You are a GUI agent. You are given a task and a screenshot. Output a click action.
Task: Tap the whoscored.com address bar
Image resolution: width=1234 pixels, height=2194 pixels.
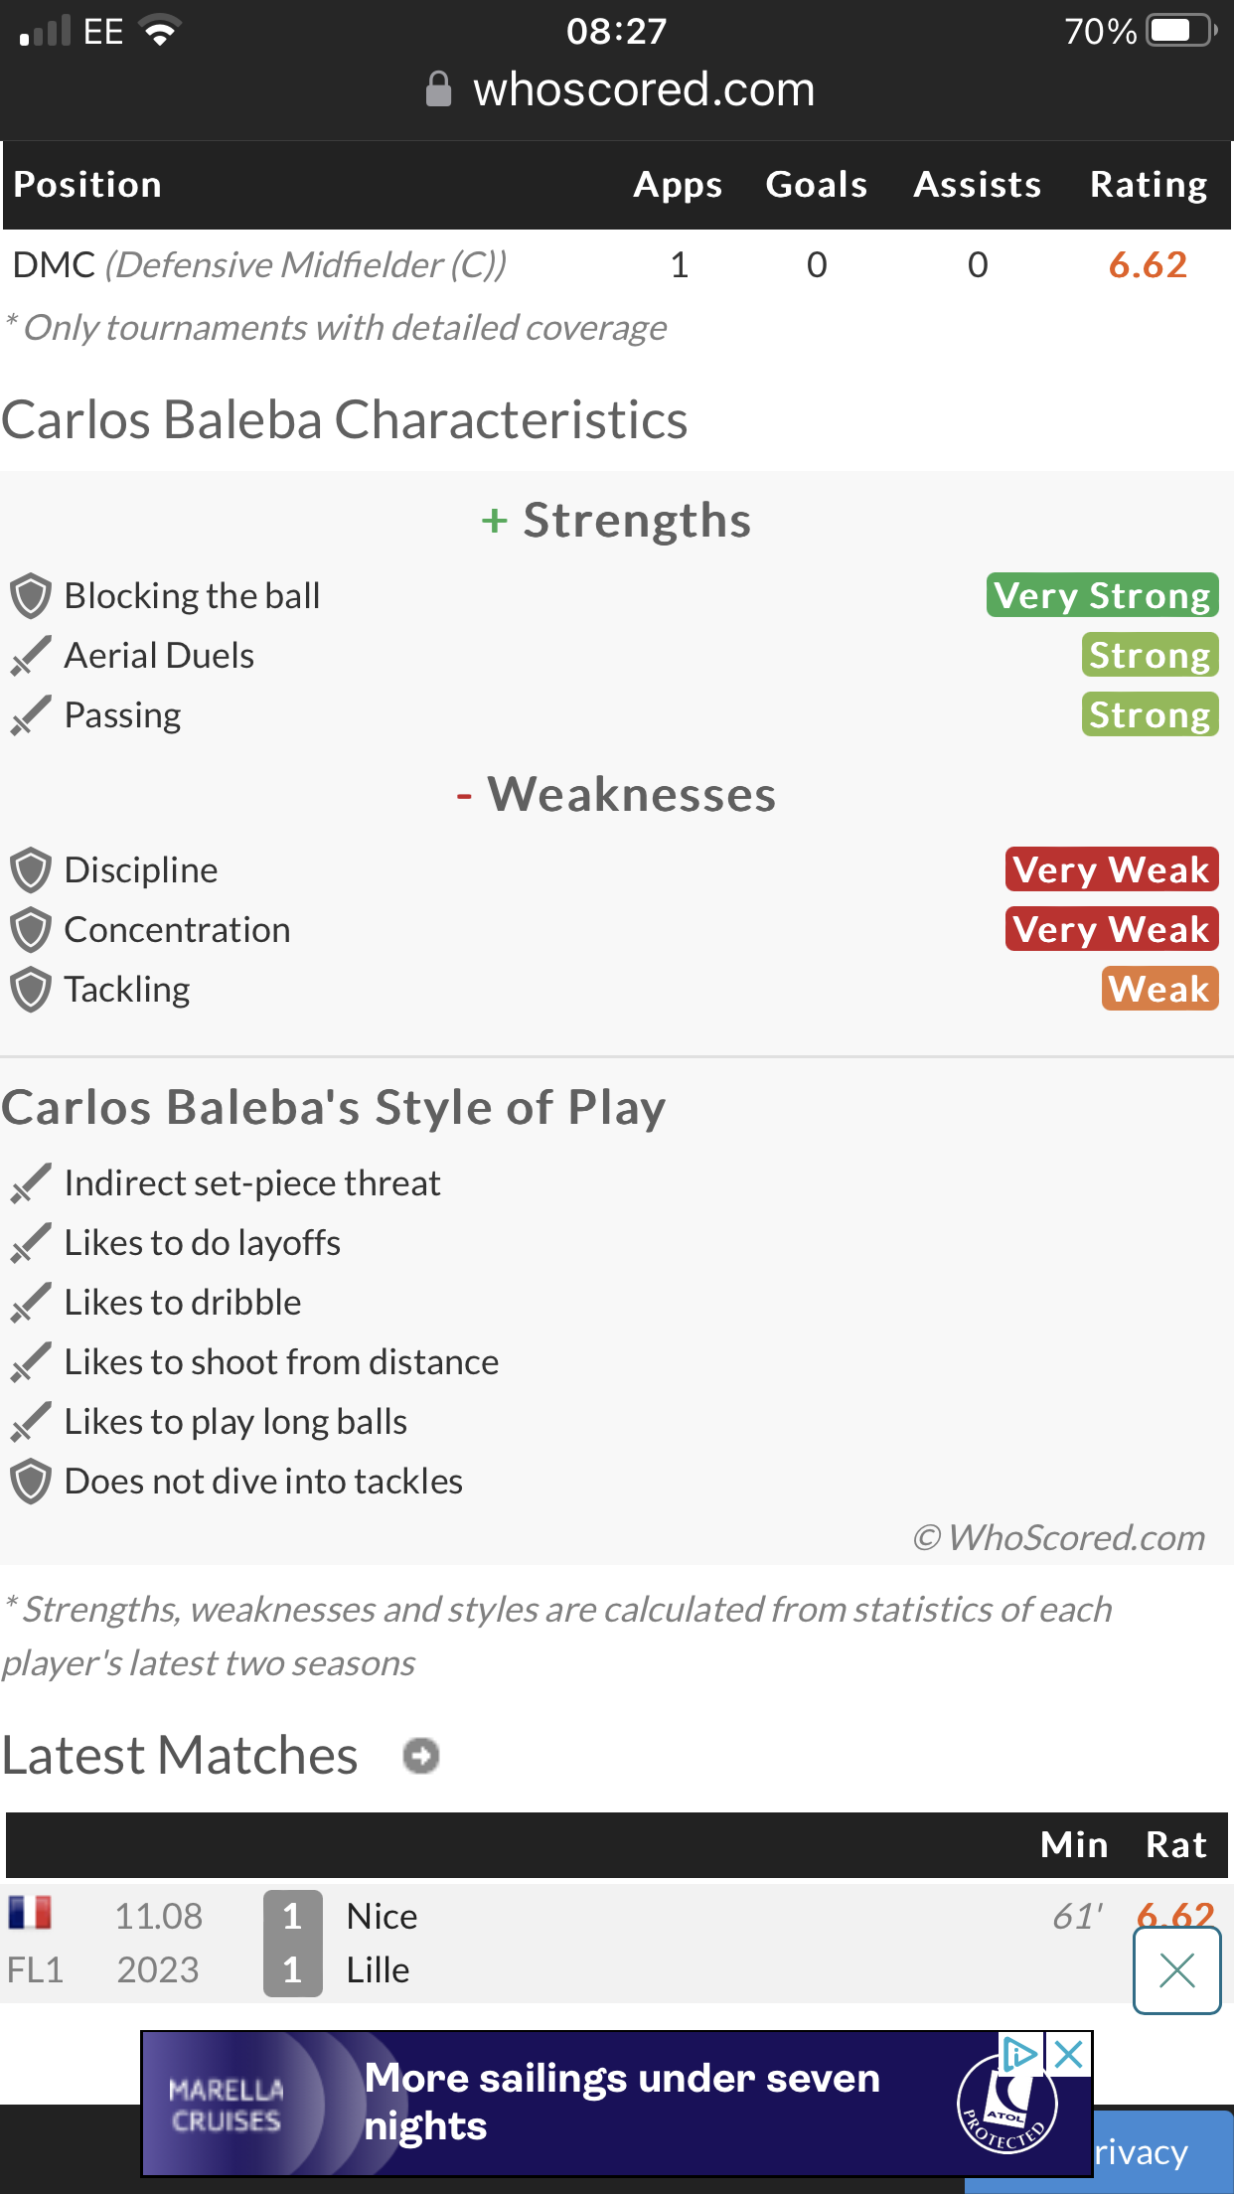point(618,89)
